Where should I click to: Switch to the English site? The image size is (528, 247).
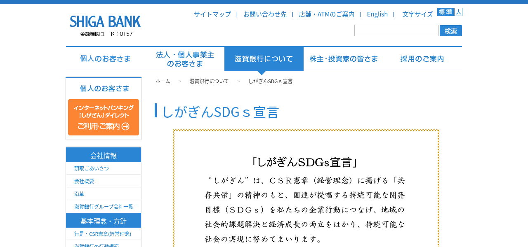(x=377, y=14)
